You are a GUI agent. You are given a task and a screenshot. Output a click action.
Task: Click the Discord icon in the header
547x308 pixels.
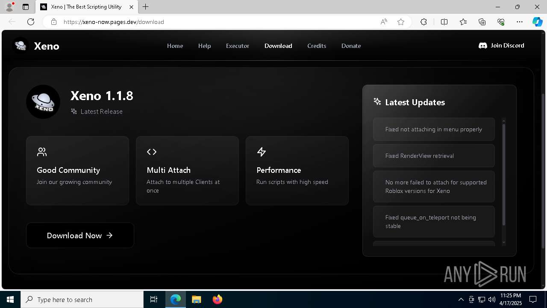pos(483,45)
